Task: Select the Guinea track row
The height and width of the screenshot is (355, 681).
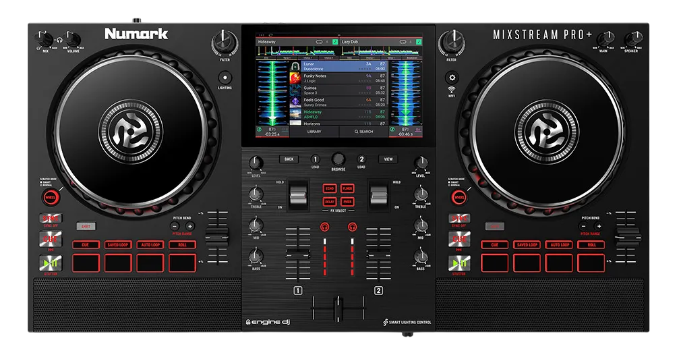Action: (x=338, y=90)
